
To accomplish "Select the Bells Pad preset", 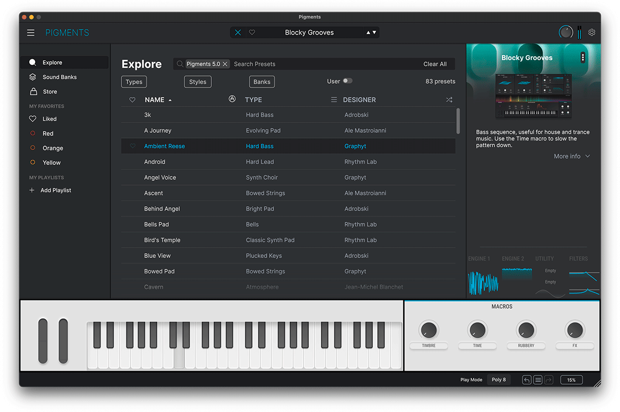I will (x=288, y=224).
